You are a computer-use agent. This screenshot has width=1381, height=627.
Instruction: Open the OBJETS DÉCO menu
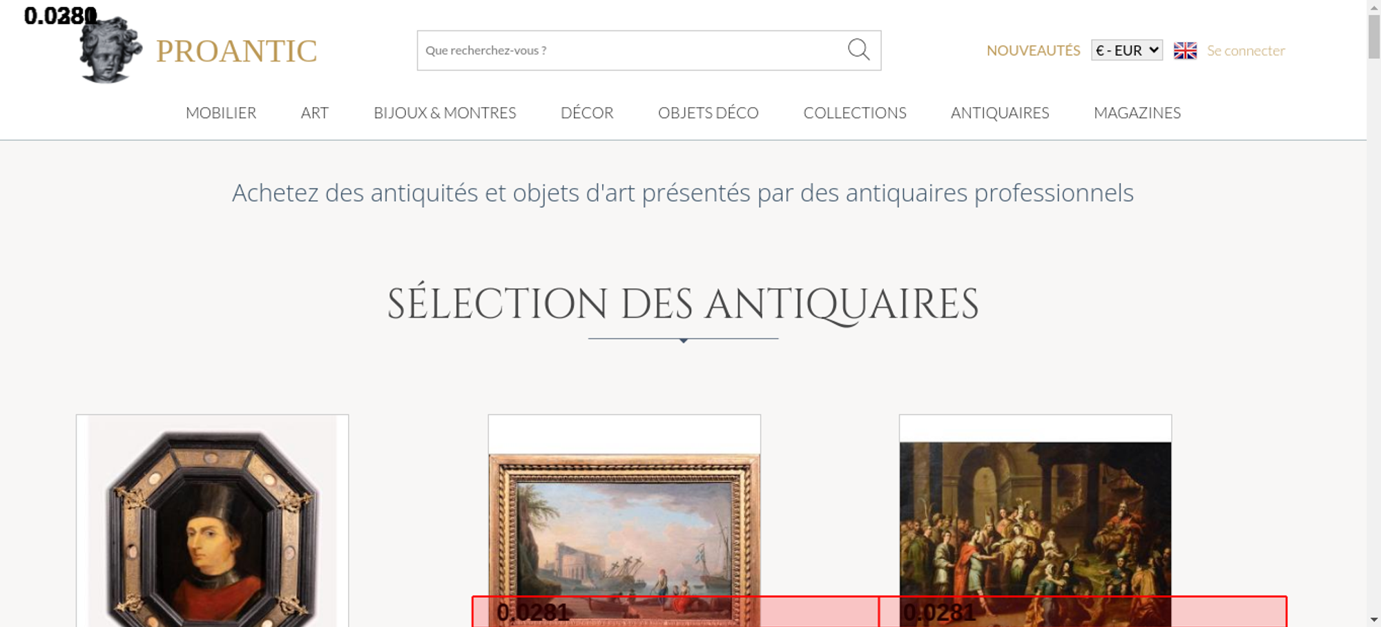(x=708, y=113)
